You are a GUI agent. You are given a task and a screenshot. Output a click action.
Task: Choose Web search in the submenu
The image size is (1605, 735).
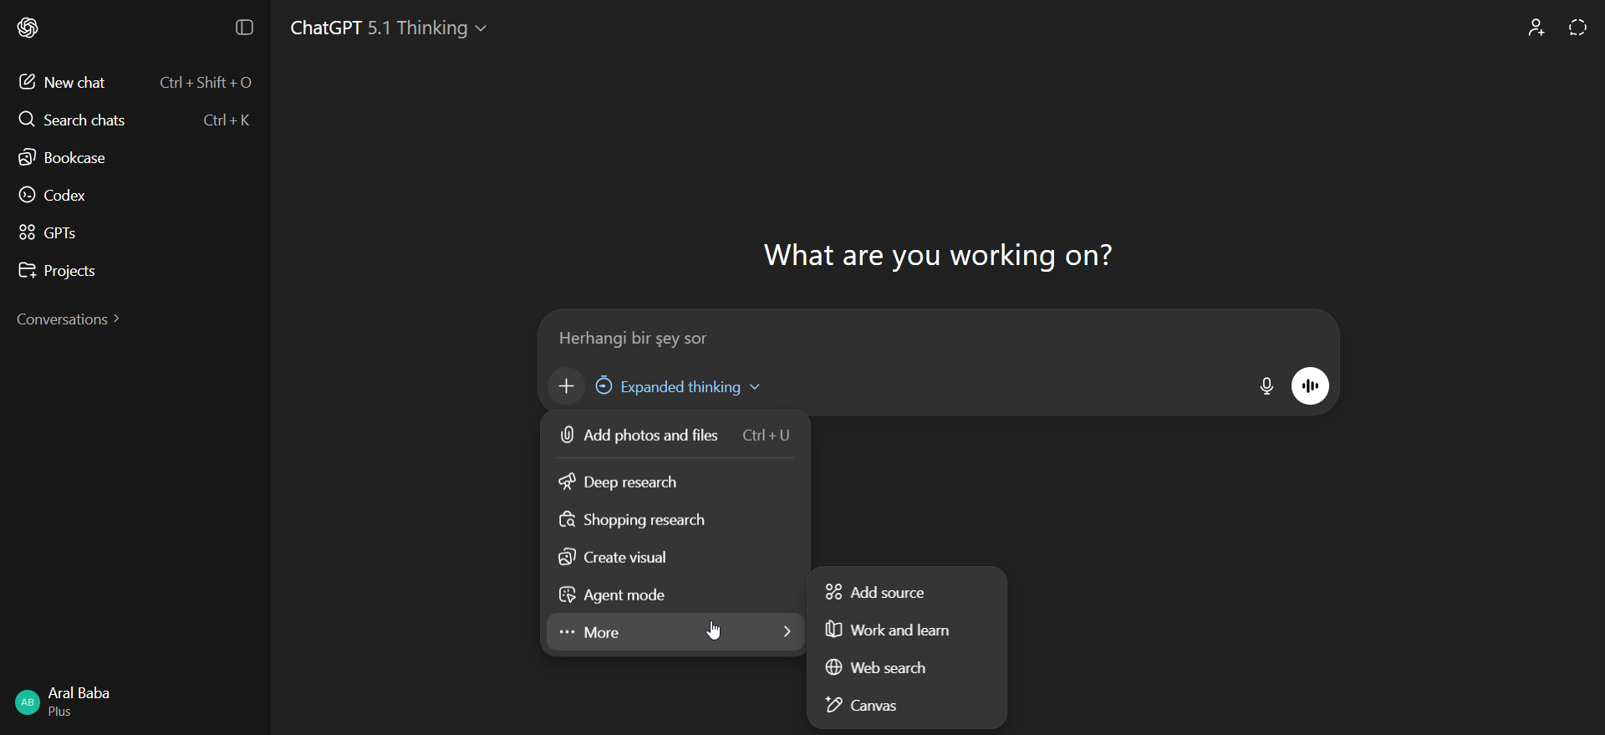pyautogui.click(x=887, y=668)
